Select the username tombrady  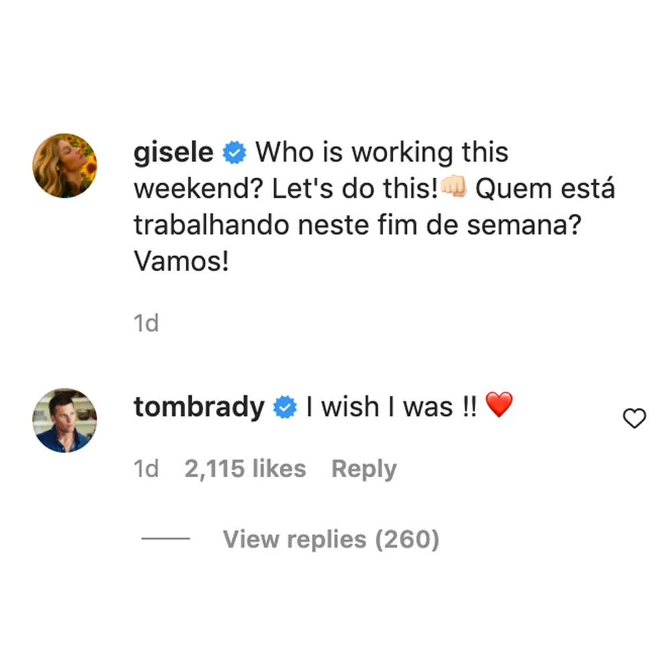198,406
